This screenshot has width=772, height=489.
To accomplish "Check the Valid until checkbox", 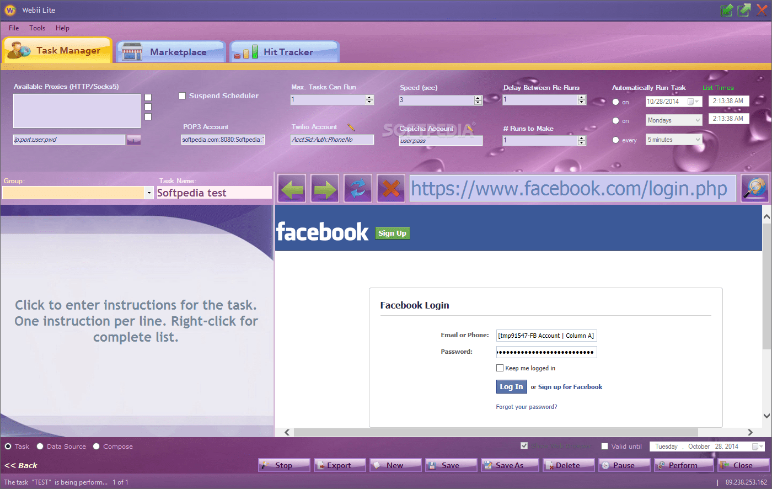I will [x=604, y=446].
